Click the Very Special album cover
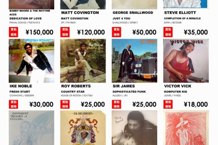The image size is (218, 145). [134, 128]
